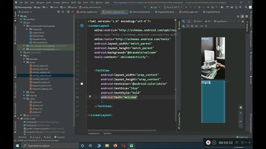Open the Terminal tool window

[x=59, y=137]
